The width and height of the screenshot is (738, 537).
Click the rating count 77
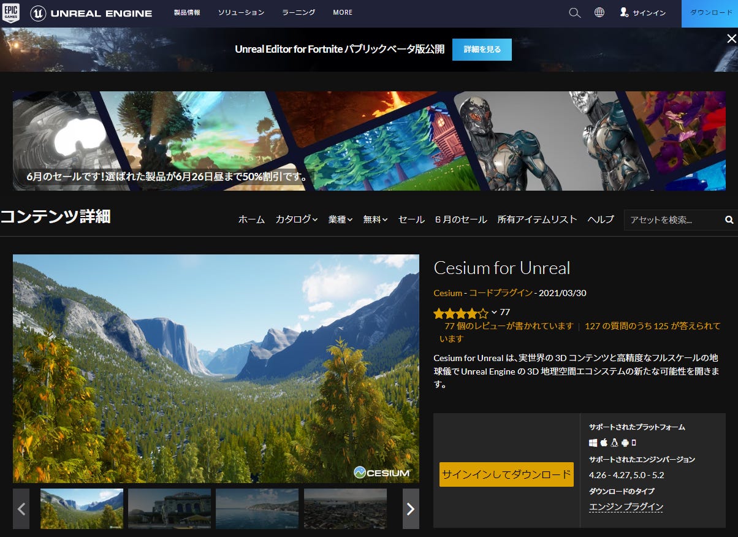(505, 313)
